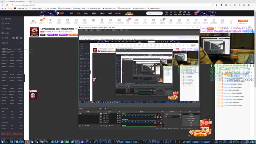Screen dimensions: 256x144
Task: Favorite this page with browser star icon
Action: point(217,5)
